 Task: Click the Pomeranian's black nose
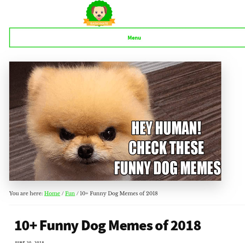(x=85, y=152)
